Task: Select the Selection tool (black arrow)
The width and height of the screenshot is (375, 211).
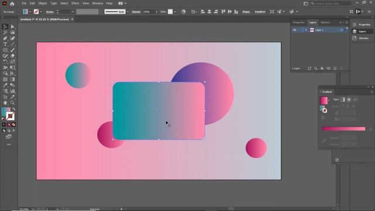Action: tap(5, 26)
